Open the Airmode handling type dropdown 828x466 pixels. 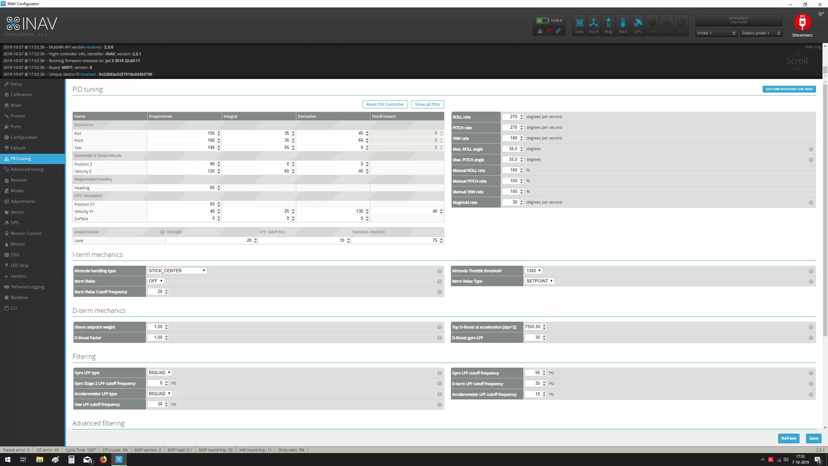pyautogui.click(x=177, y=271)
